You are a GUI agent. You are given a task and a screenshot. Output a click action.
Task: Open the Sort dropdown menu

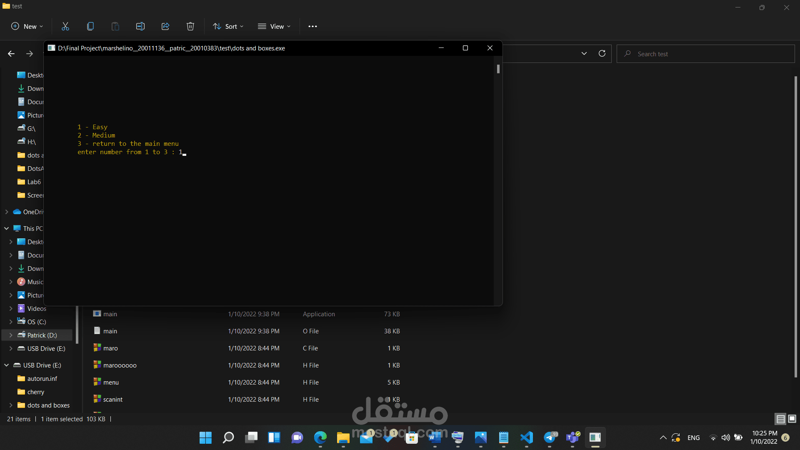pos(228,26)
